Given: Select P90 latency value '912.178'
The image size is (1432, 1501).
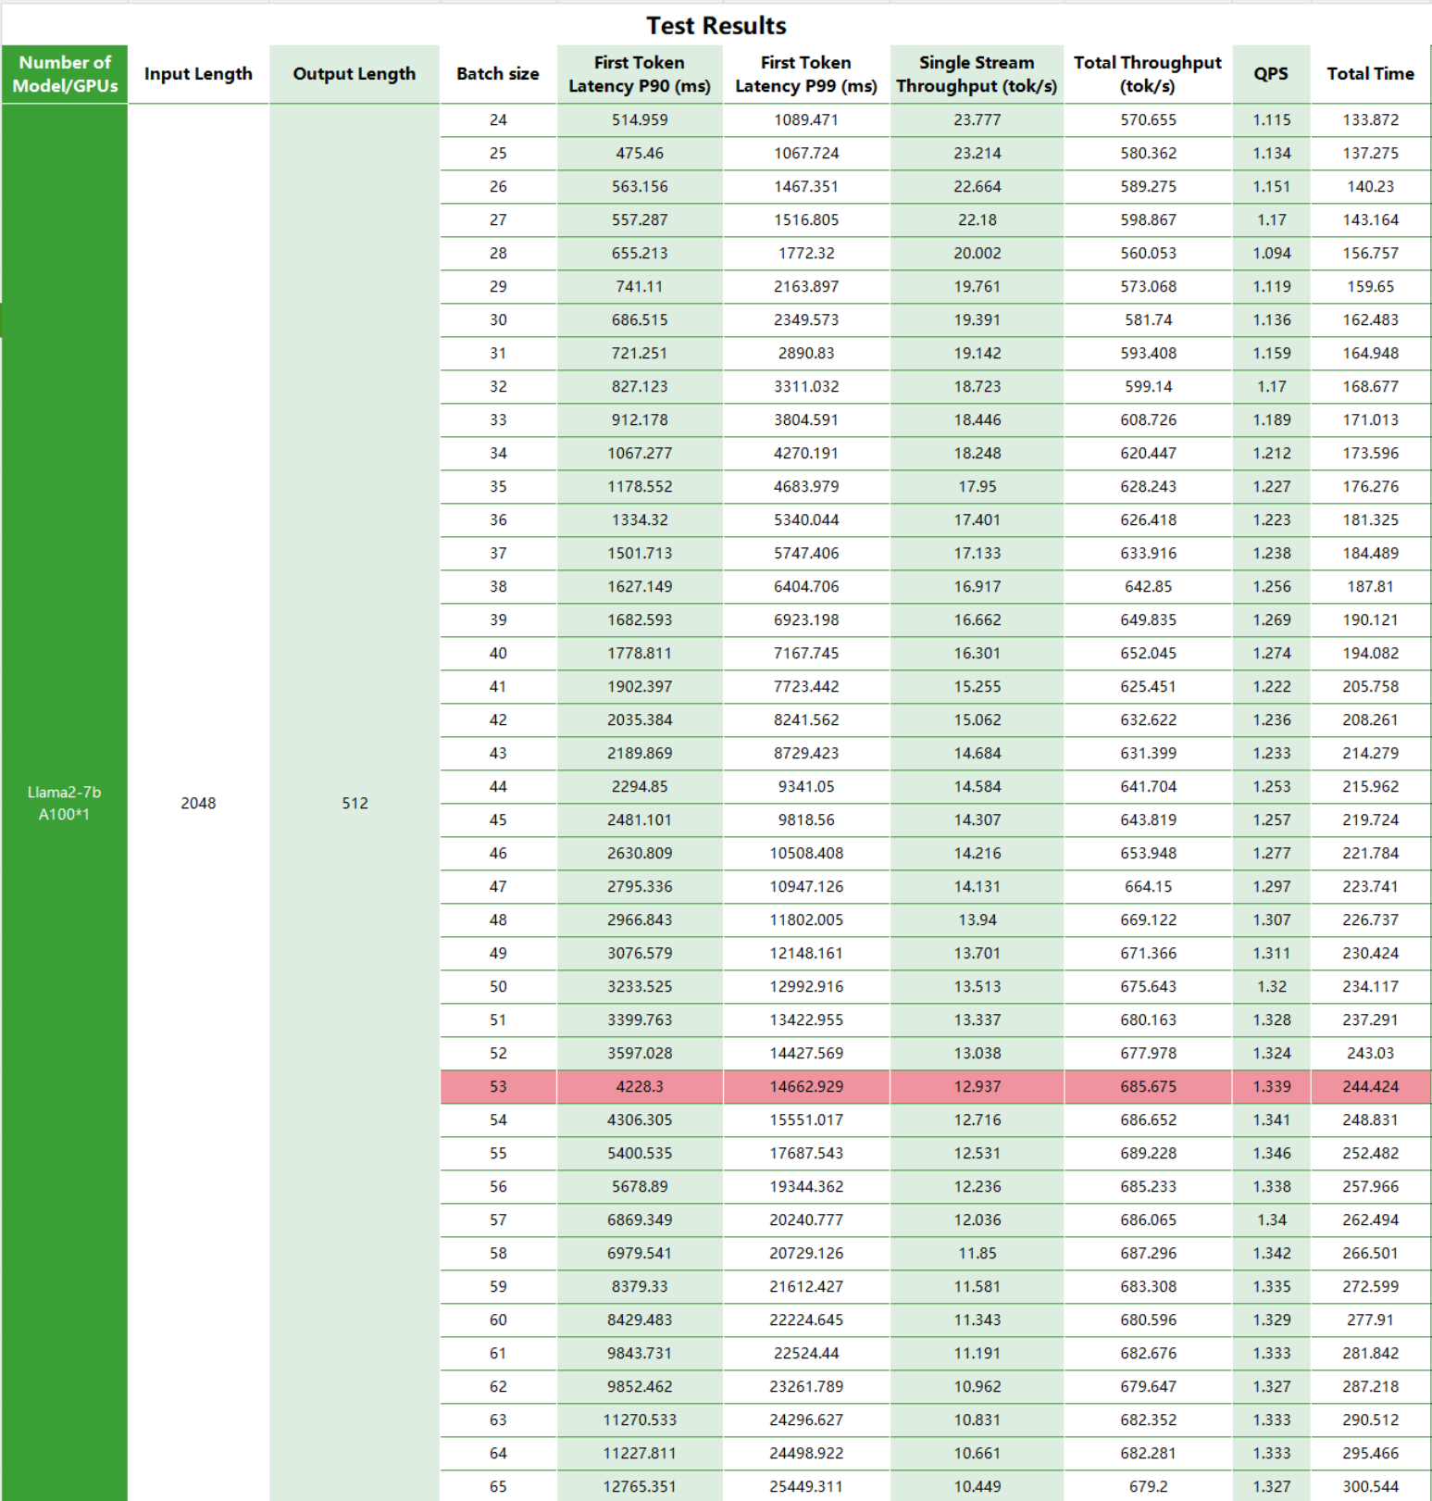Looking at the screenshot, I should point(640,419).
